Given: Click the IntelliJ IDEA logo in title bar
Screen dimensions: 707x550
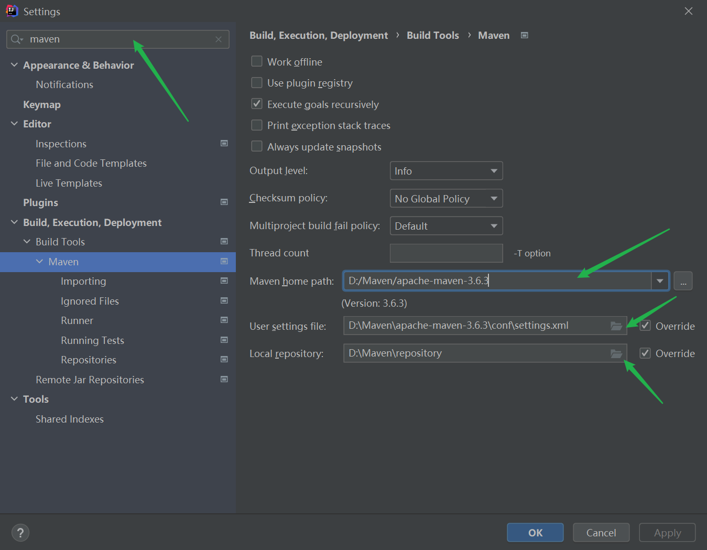Looking at the screenshot, I should [x=12, y=11].
